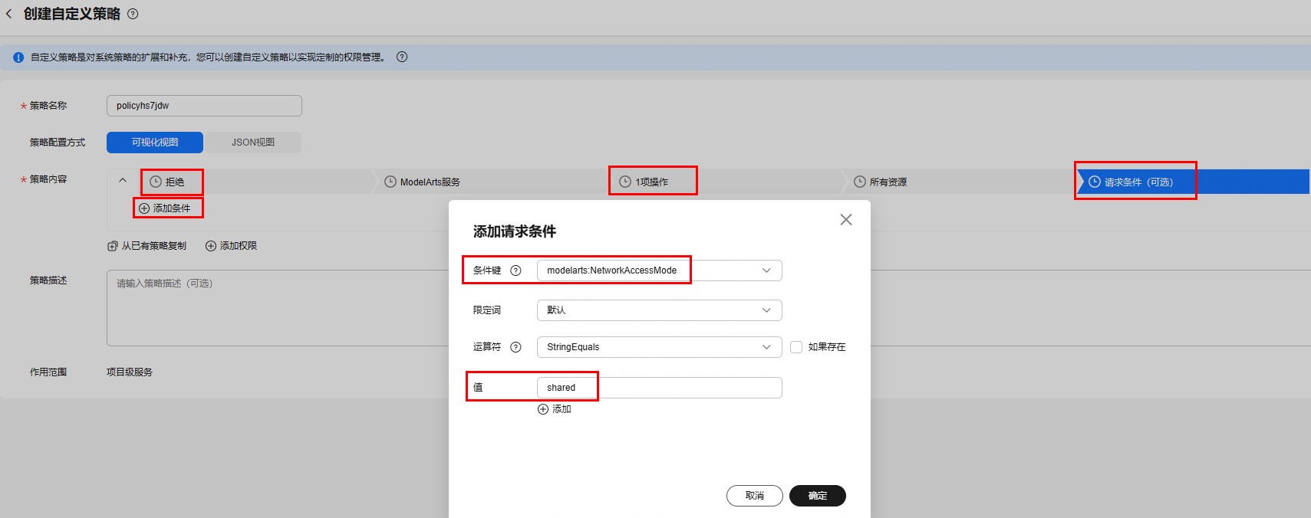Click help icon in blue info banner

pos(402,57)
